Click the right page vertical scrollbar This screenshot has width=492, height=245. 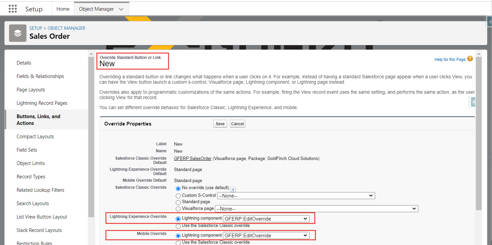[479, 133]
